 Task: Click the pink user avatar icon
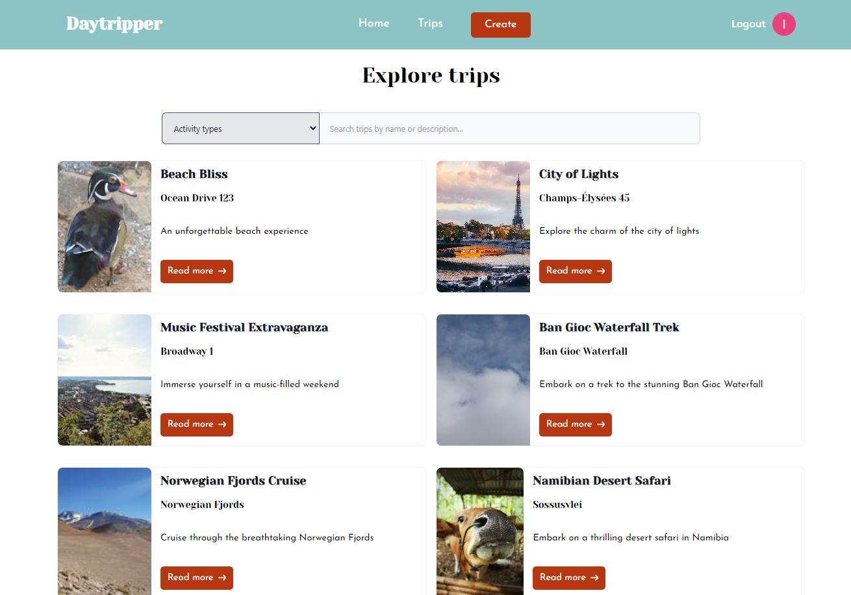pyautogui.click(x=783, y=24)
